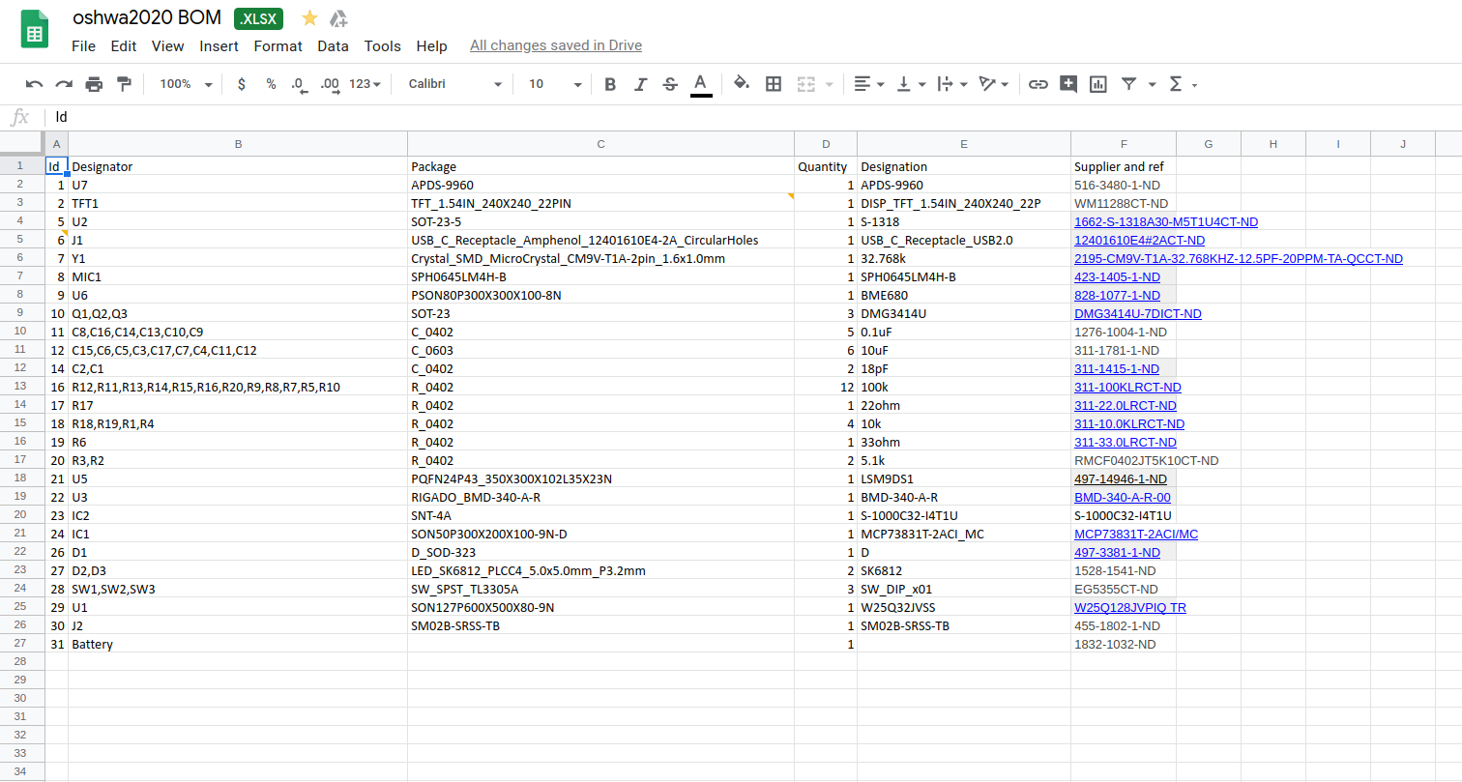Open the fill color bucket
The width and height of the screenshot is (1462, 782).
click(742, 84)
